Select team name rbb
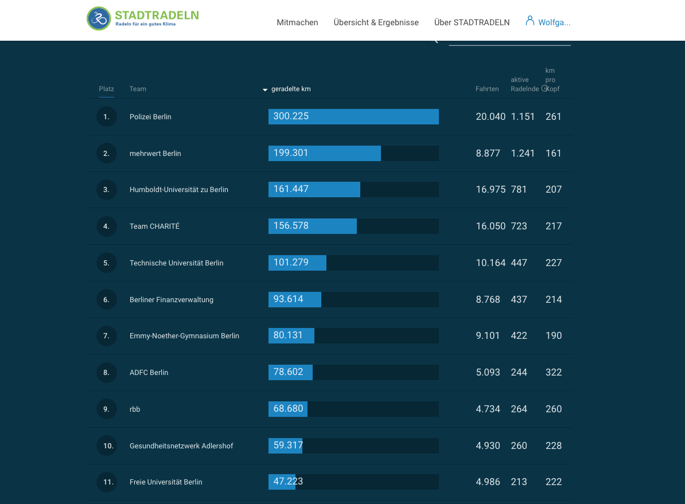Screen dimensions: 685x504 click(135, 409)
